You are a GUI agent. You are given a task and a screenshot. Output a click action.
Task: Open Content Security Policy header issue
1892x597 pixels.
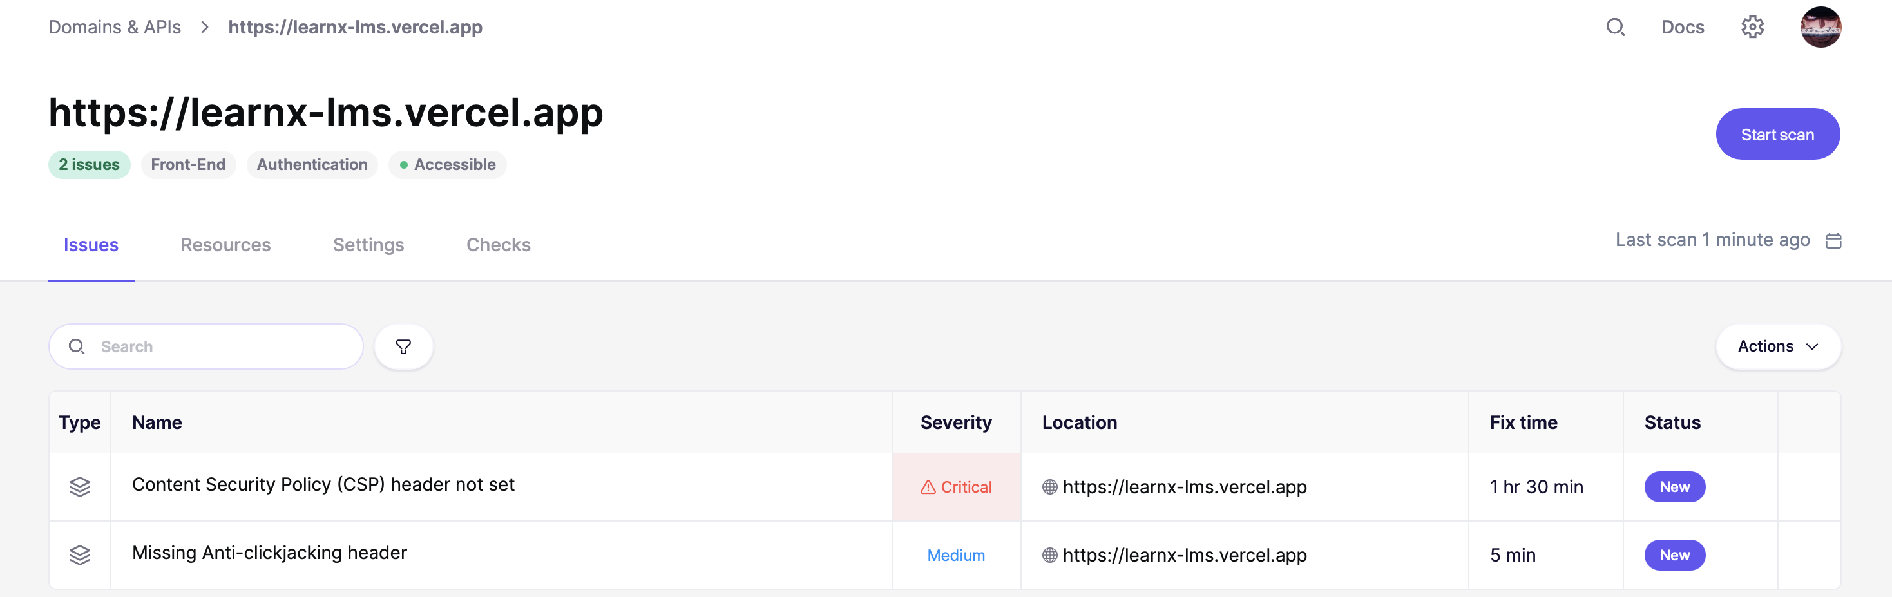tap(323, 485)
